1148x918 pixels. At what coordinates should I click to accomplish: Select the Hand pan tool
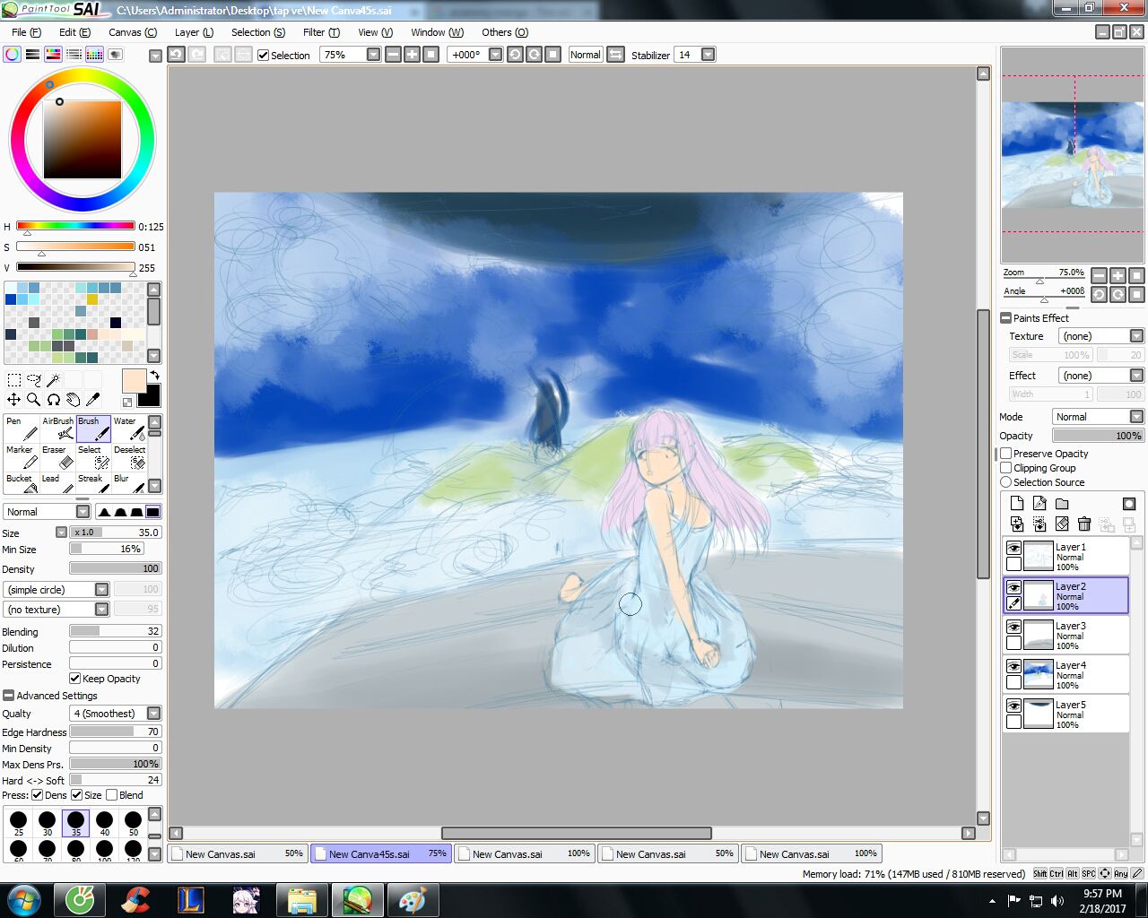(x=73, y=399)
